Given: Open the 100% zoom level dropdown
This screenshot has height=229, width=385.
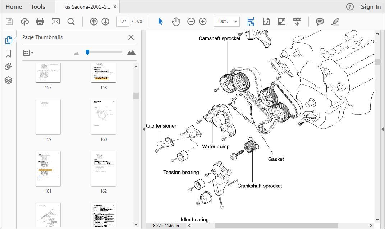Looking at the screenshot, I should click(x=226, y=22).
